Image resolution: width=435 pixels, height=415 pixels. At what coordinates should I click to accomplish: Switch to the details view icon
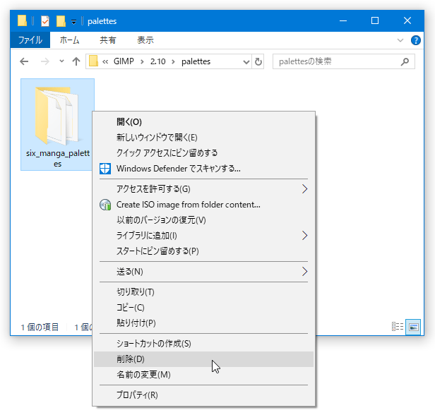click(x=398, y=327)
